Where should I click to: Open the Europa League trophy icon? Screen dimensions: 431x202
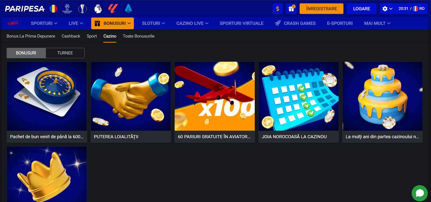tap(82, 9)
